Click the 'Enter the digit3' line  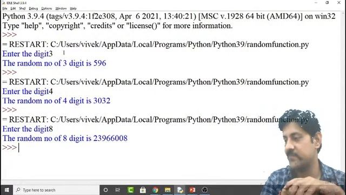(28, 54)
